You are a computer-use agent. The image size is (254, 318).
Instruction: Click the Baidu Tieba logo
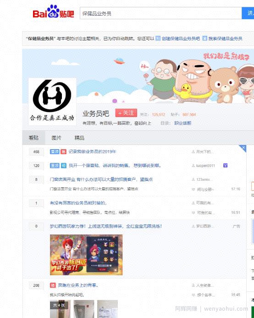pyautogui.click(x=53, y=12)
